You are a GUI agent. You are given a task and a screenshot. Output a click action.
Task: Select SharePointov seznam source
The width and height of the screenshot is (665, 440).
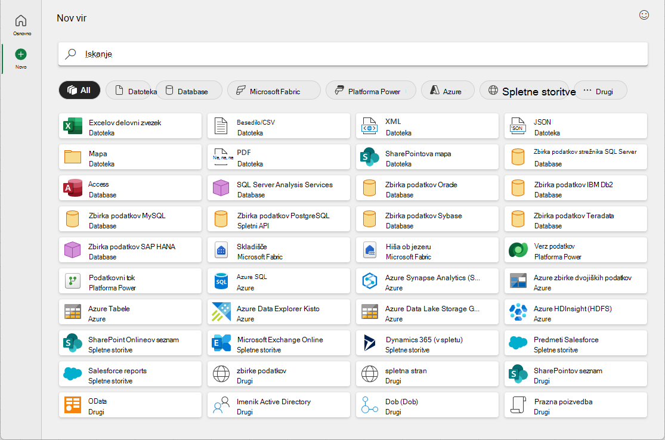(x=576, y=373)
